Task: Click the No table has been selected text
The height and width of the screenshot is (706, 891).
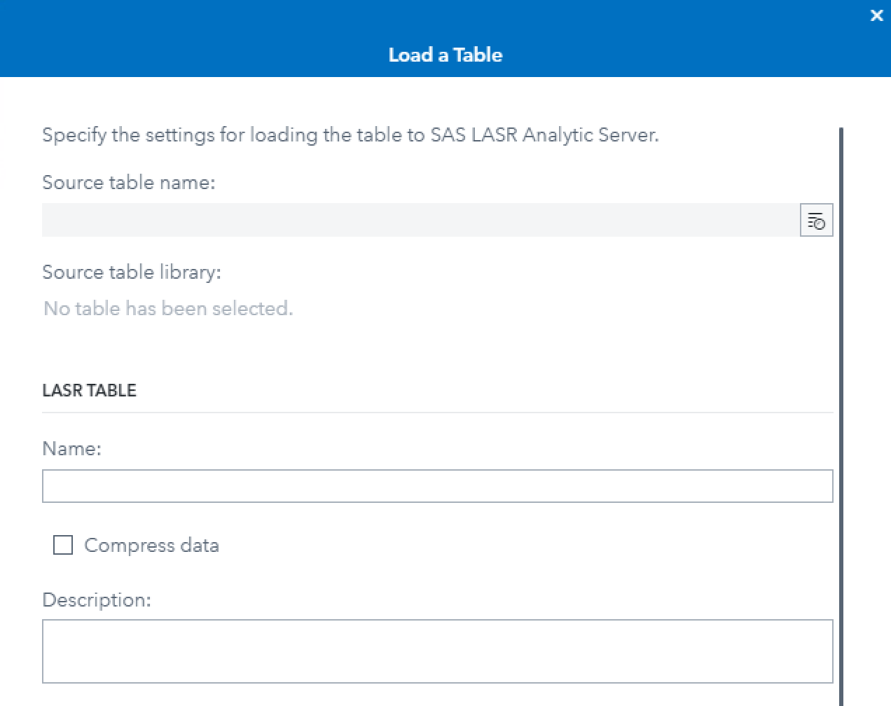Action: [168, 308]
